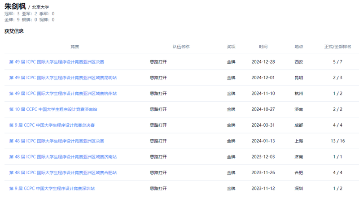Click the 时间 column header

(263, 47)
